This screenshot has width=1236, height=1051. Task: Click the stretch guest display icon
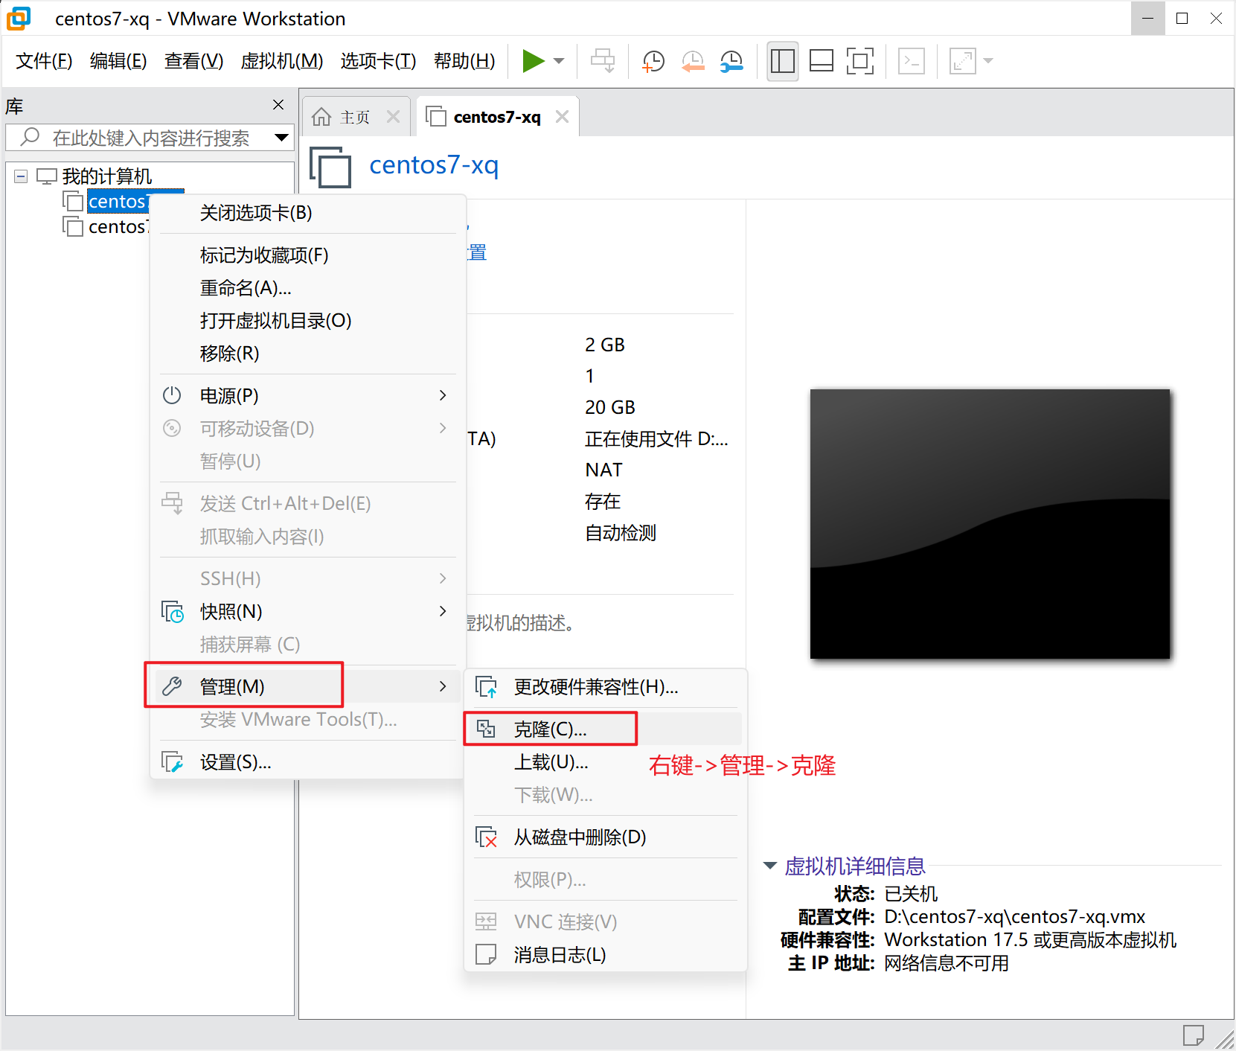tap(963, 61)
